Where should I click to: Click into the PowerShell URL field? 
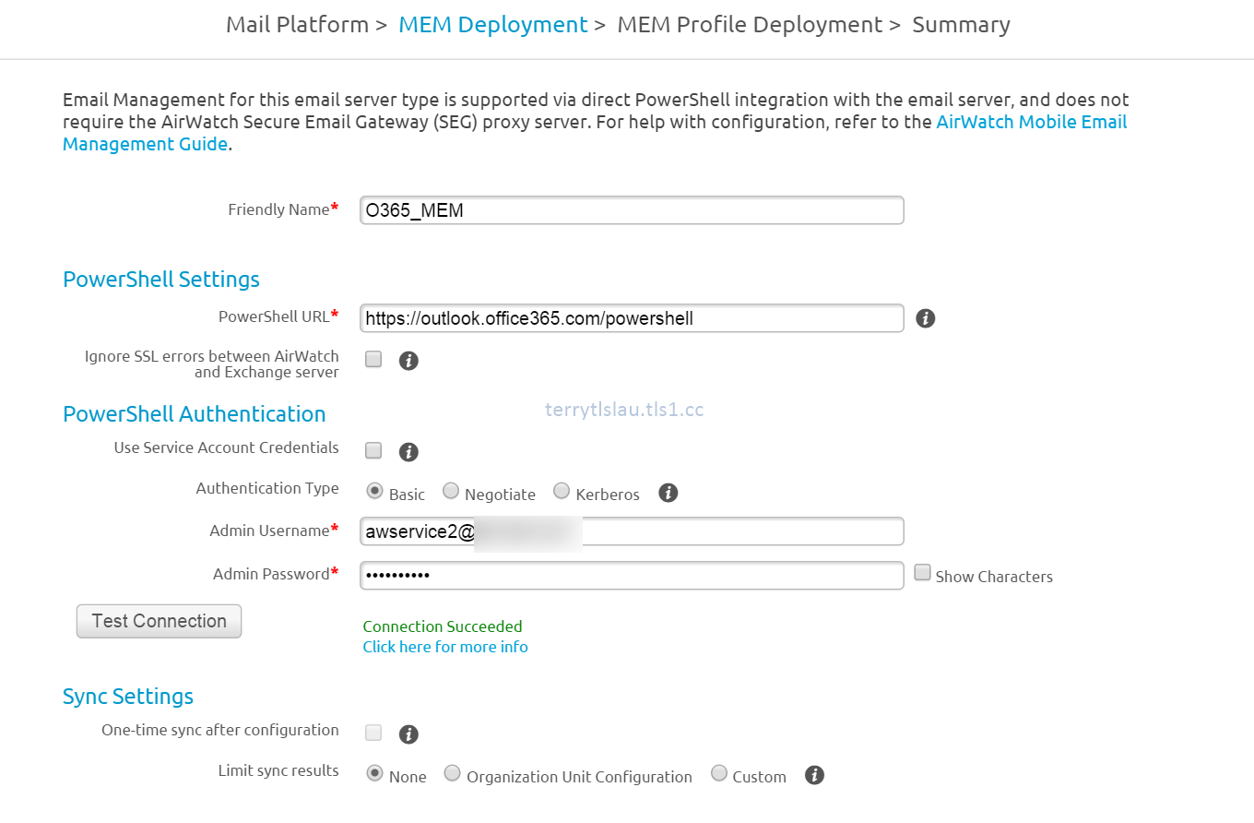(x=632, y=318)
